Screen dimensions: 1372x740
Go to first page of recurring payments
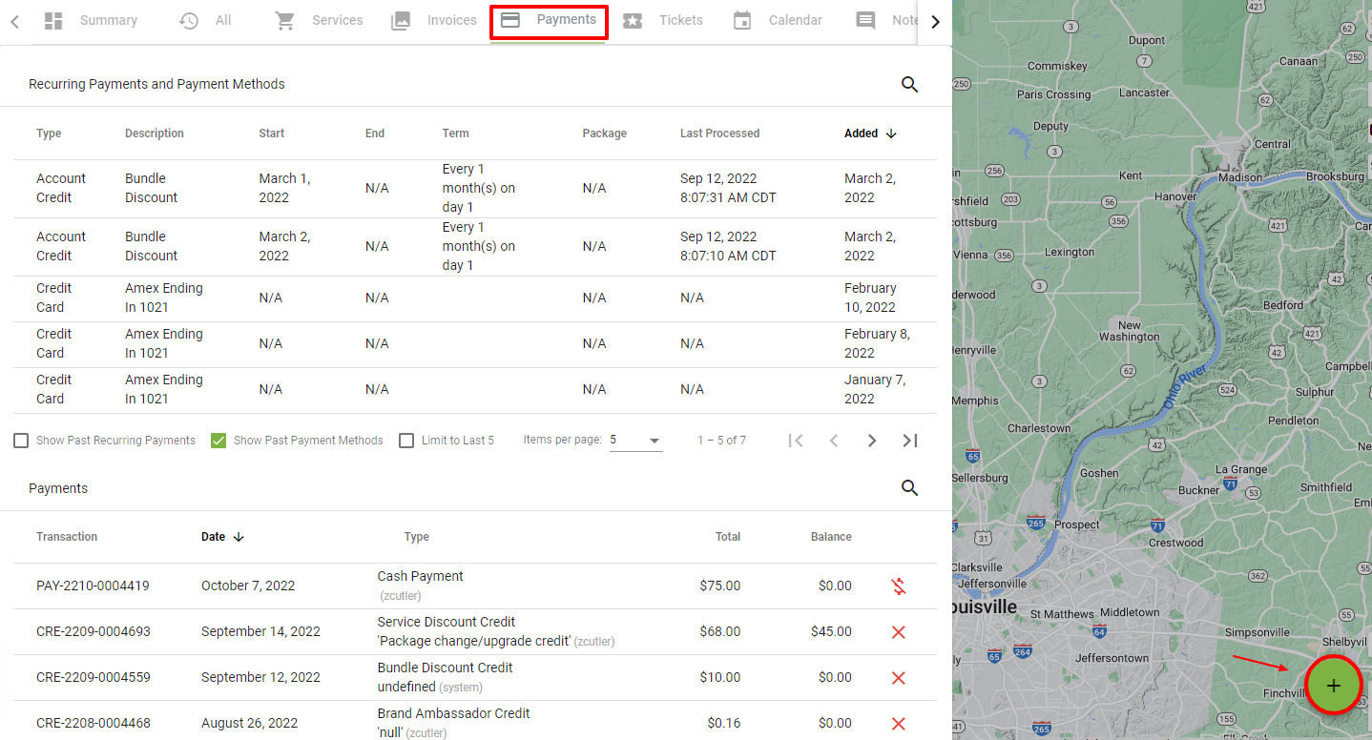[796, 441]
